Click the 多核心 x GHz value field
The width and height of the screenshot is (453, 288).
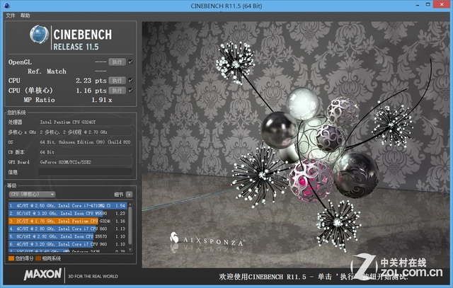(x=85, y=132)
